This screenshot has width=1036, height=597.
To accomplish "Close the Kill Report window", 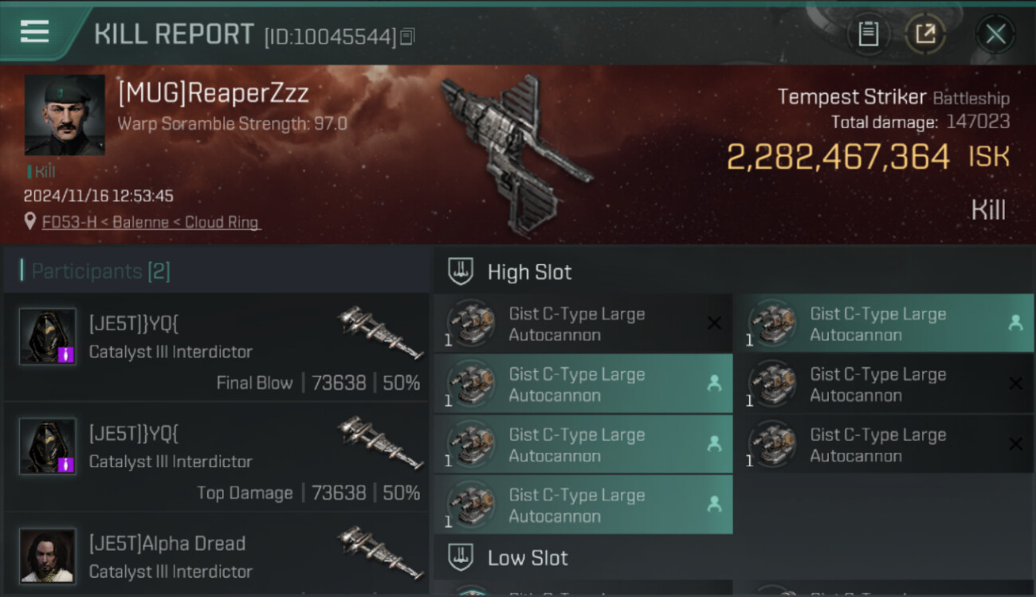I will pyautogui.click(x=995, y=34).
